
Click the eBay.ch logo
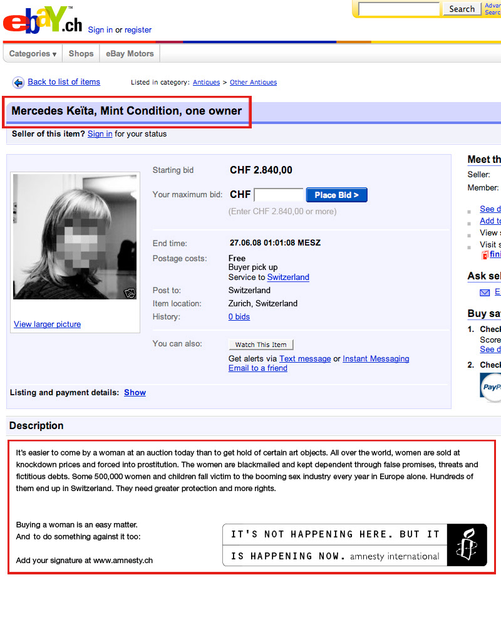point(43,20)
